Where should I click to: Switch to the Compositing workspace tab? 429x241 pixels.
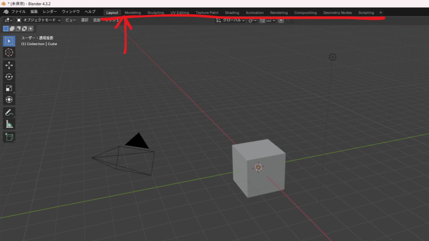click(x=305, y=13)
